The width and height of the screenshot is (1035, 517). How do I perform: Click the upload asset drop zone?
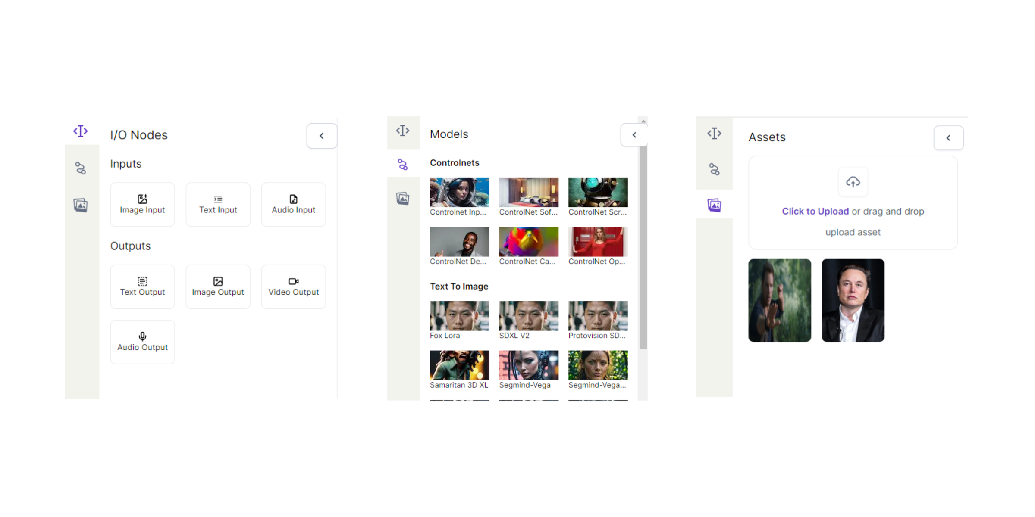coord(853,202)
